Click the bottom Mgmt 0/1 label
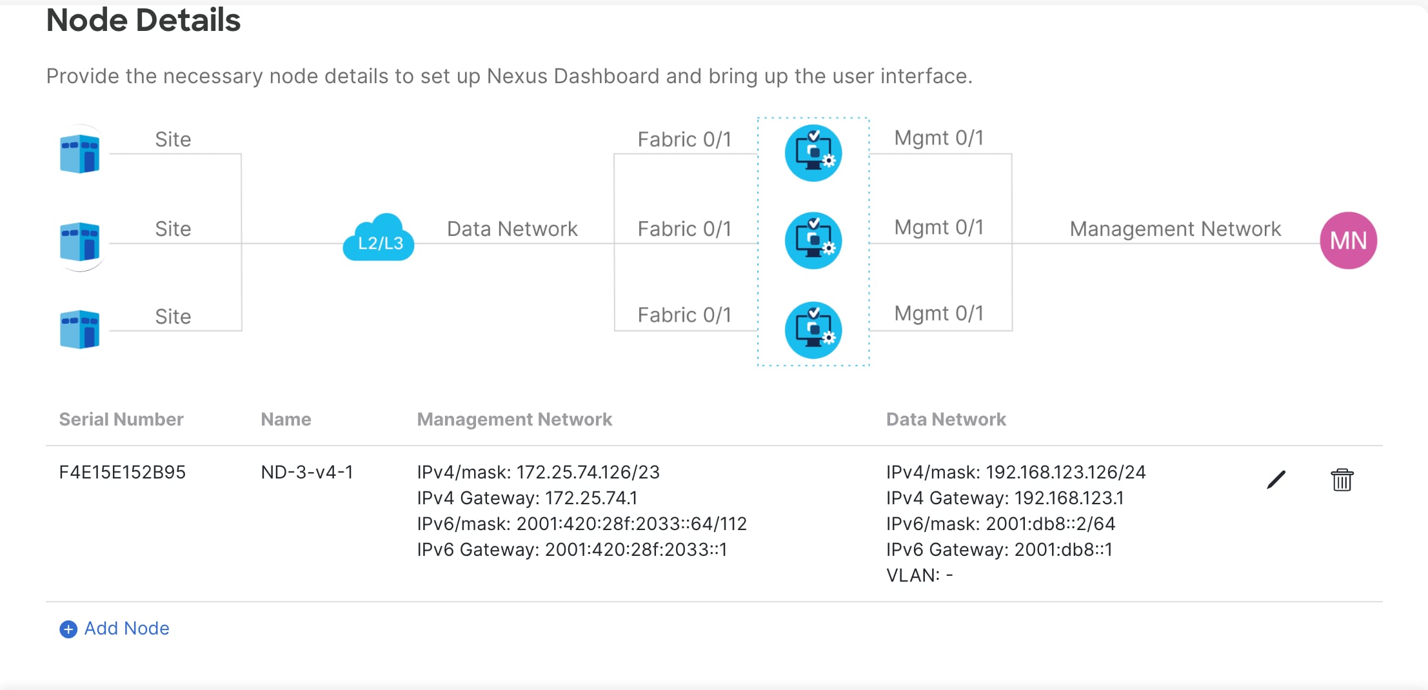The height and width of the screenshot is (690, 1428). click(x=938, y=313)
